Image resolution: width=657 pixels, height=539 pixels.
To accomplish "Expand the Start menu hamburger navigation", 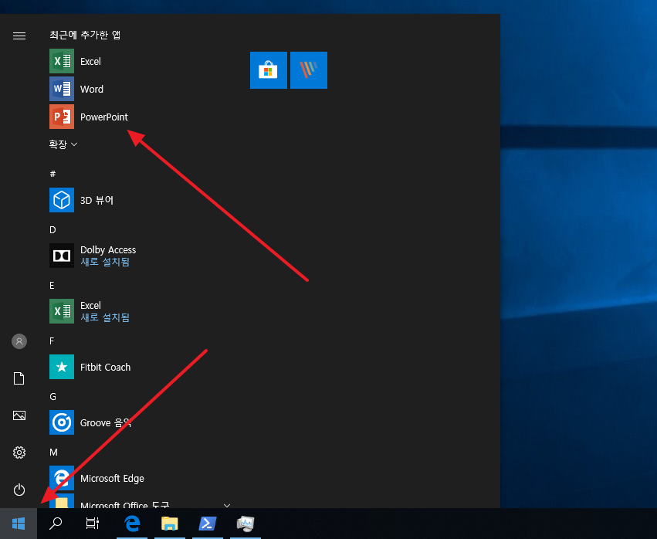I will click(x=19, y=36).
